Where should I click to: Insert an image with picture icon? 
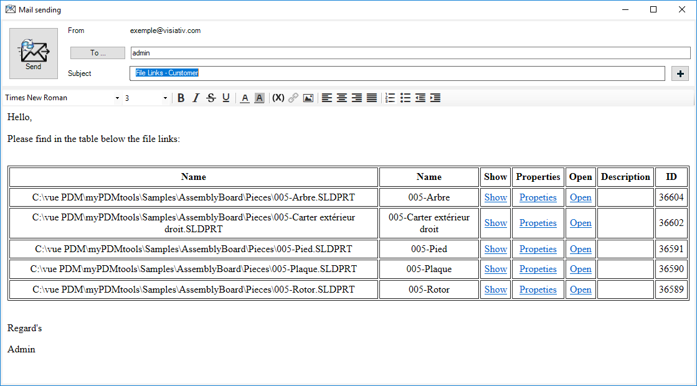point(308,98)
